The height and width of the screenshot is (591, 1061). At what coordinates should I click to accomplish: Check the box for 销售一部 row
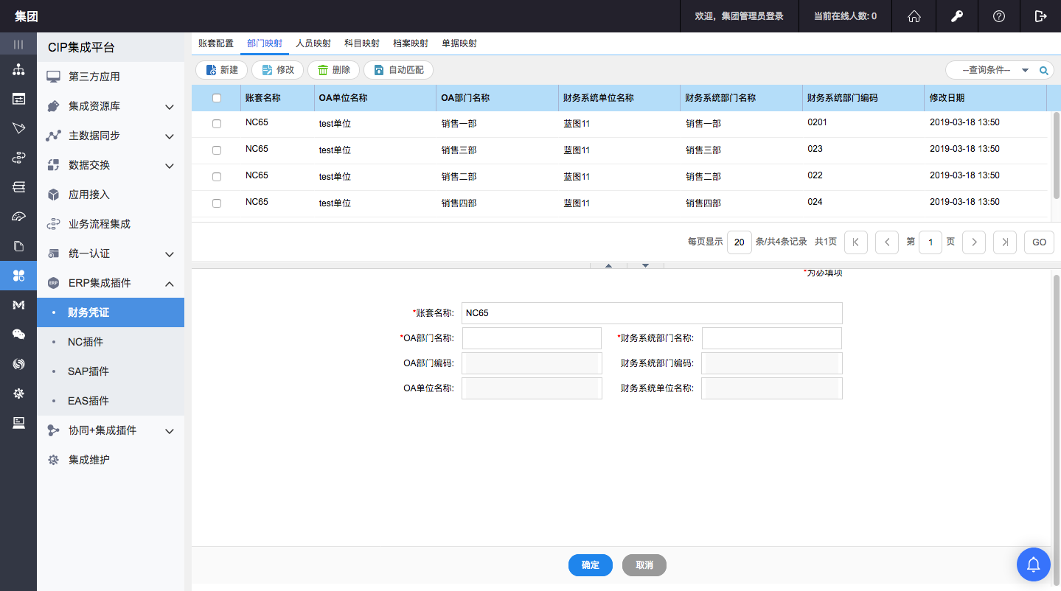217,124
